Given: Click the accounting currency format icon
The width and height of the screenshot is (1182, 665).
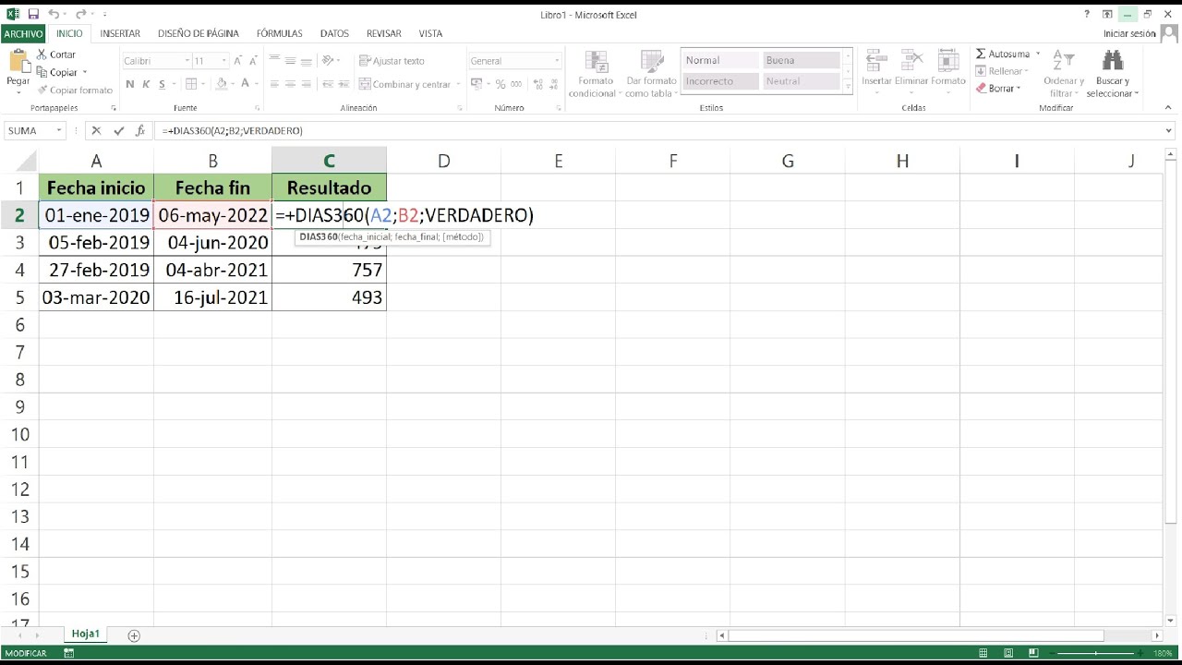Looking at the screenshot, I should coord(476,84).
